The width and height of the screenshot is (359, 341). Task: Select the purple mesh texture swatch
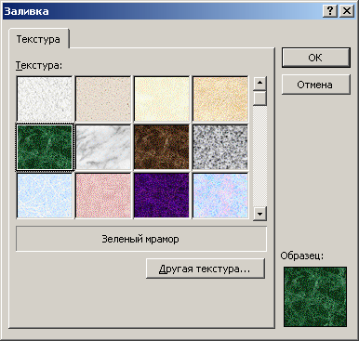point(162,195)
